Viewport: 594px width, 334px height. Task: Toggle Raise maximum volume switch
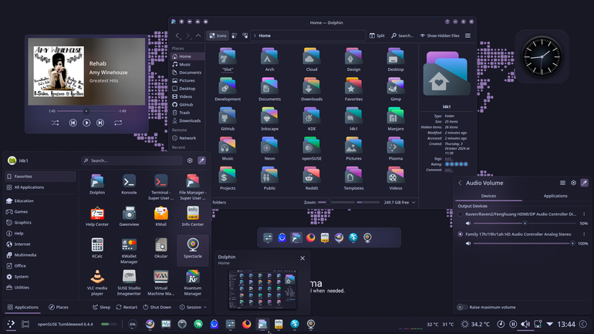pyautogui.click(x=462, y=307)
